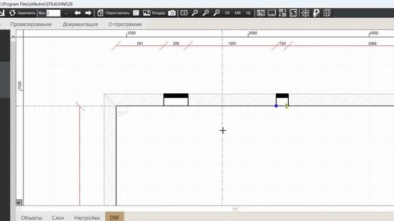The height and width of the screenshot is (221, 394).
Task: Open the О программе menu
Action: click(x=125, y=25)
